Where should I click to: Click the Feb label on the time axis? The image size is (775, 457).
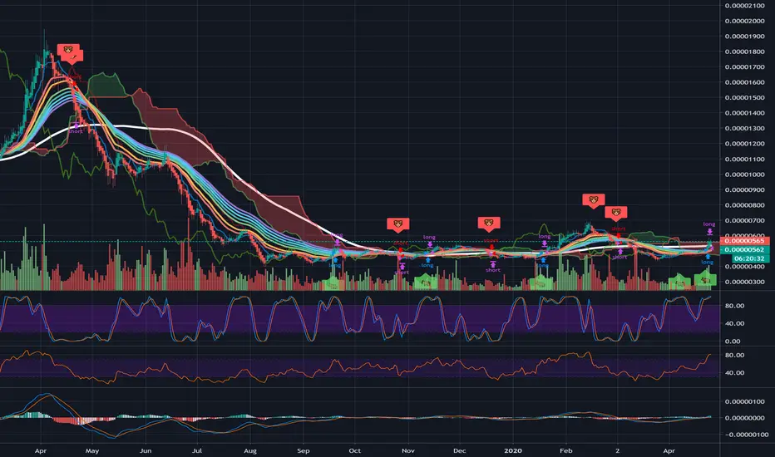566,451
